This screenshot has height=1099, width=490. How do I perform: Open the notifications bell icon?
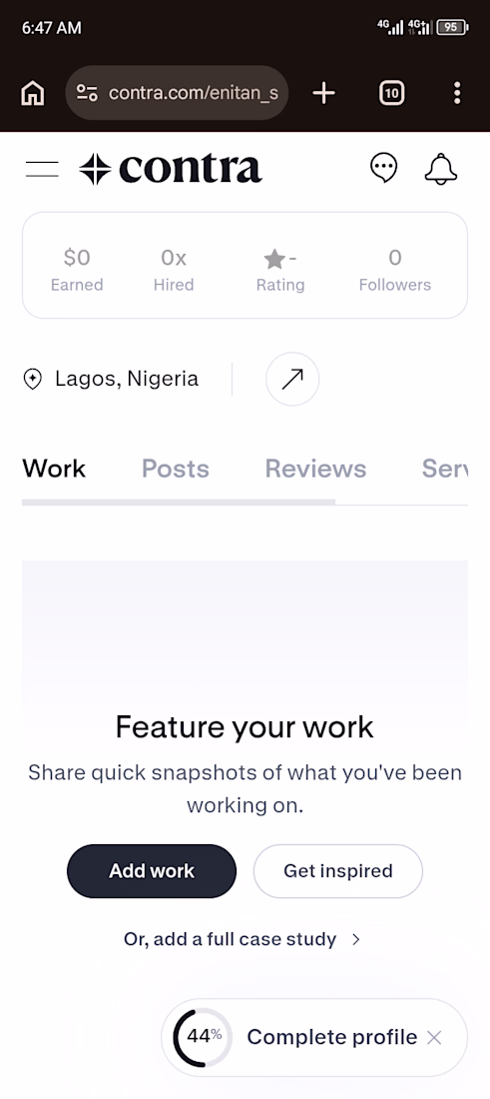(x=441, y=169)
